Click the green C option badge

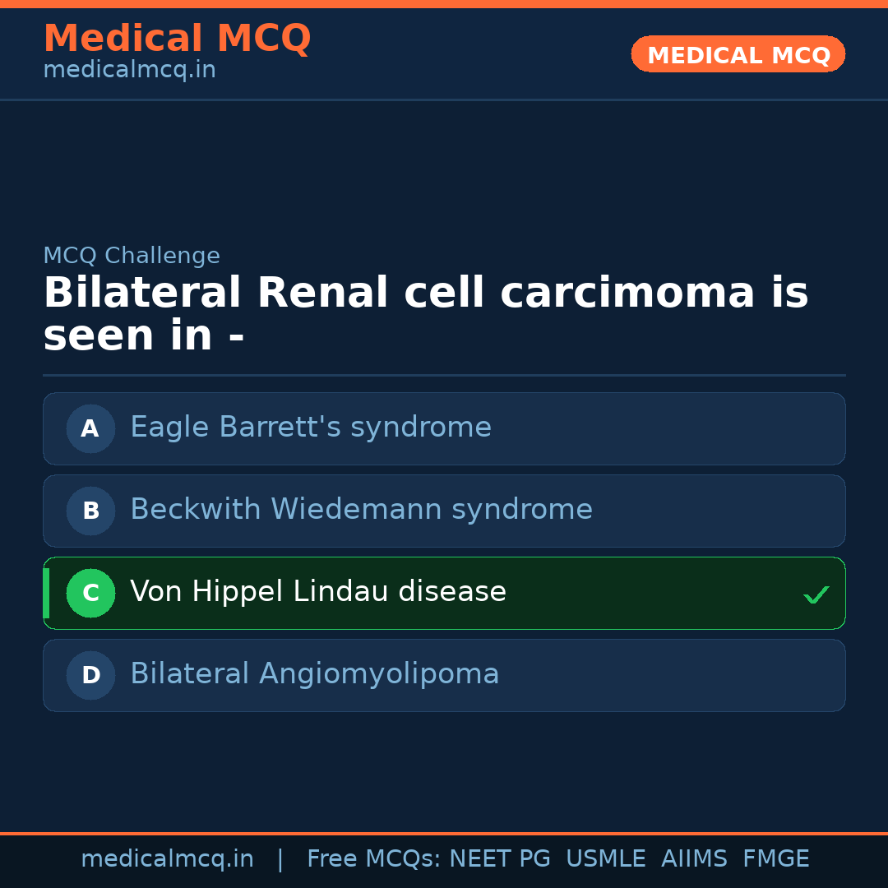[90, 593]
